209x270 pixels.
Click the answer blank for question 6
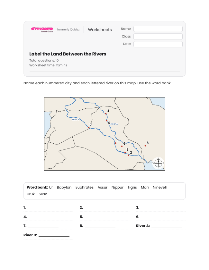(x=156, y=217)
